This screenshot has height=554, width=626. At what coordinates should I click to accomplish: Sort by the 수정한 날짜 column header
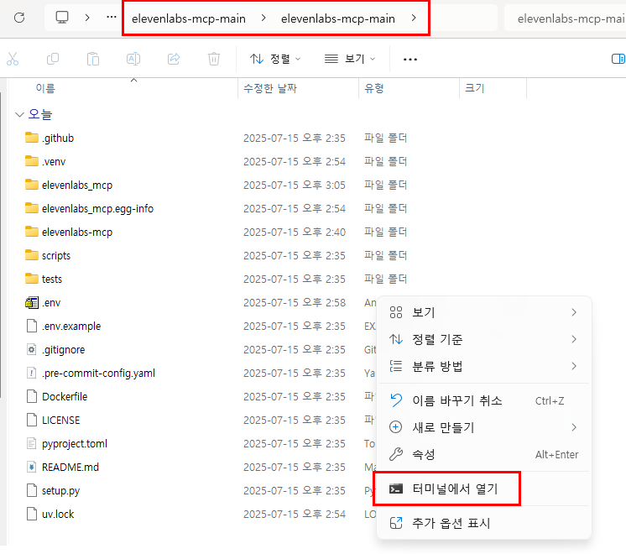click(x=270, y=88)
